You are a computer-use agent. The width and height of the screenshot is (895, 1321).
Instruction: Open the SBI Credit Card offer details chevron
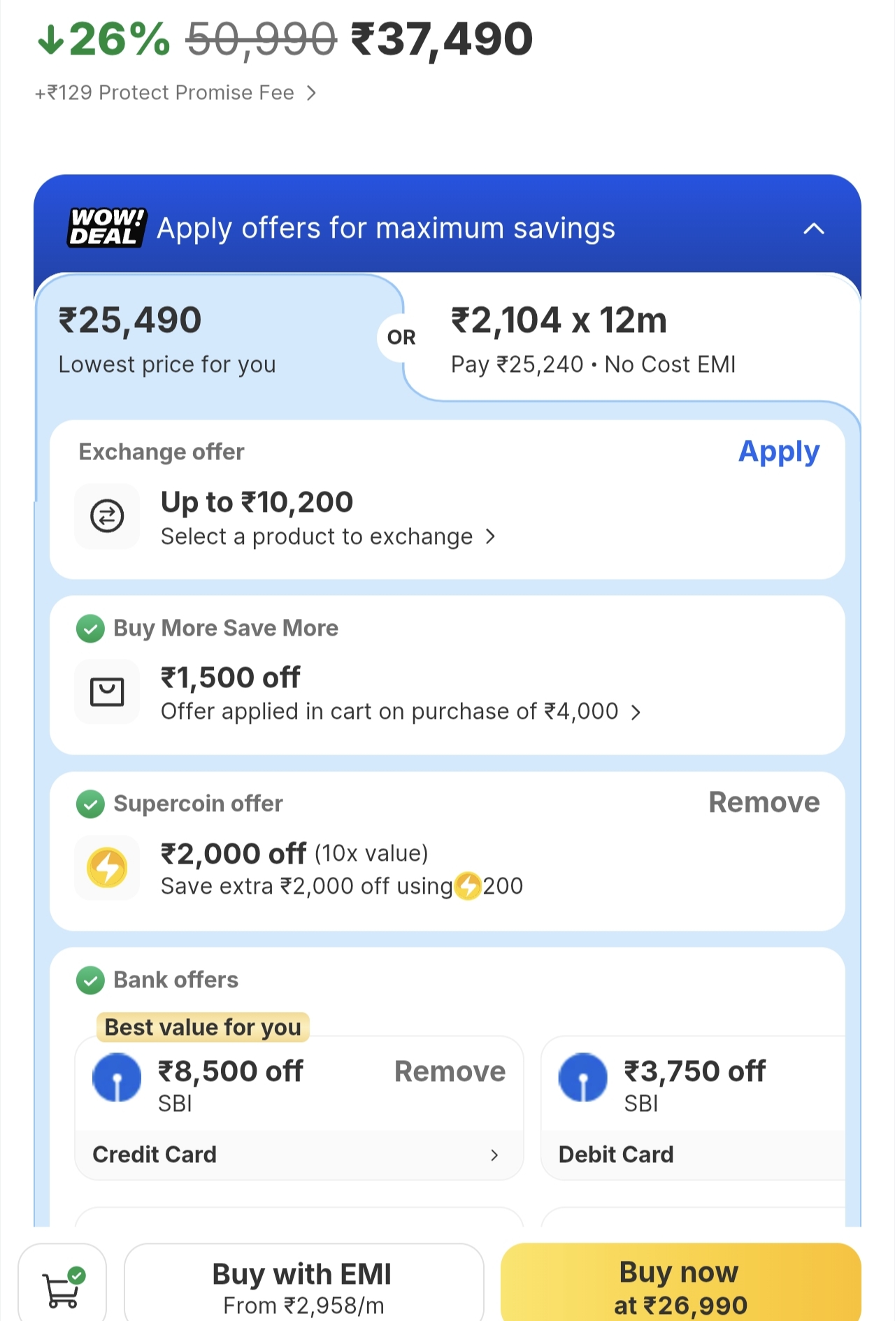point(494,1155)
